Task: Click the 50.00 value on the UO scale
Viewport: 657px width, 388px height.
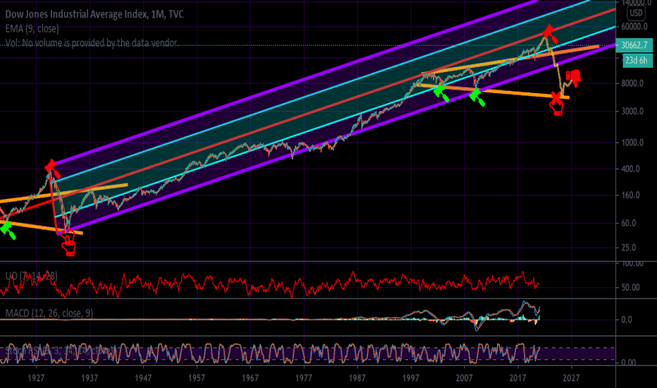Action: pyautogui.click(x=631, y=288)
